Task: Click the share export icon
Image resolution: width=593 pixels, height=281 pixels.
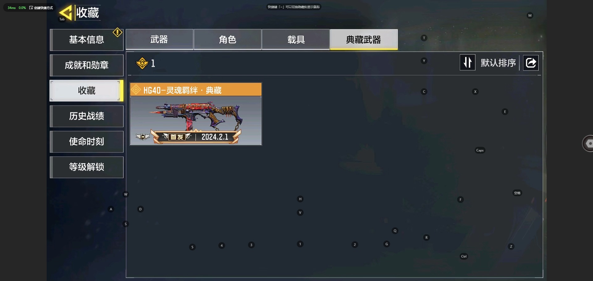Action: click(531, 63)
